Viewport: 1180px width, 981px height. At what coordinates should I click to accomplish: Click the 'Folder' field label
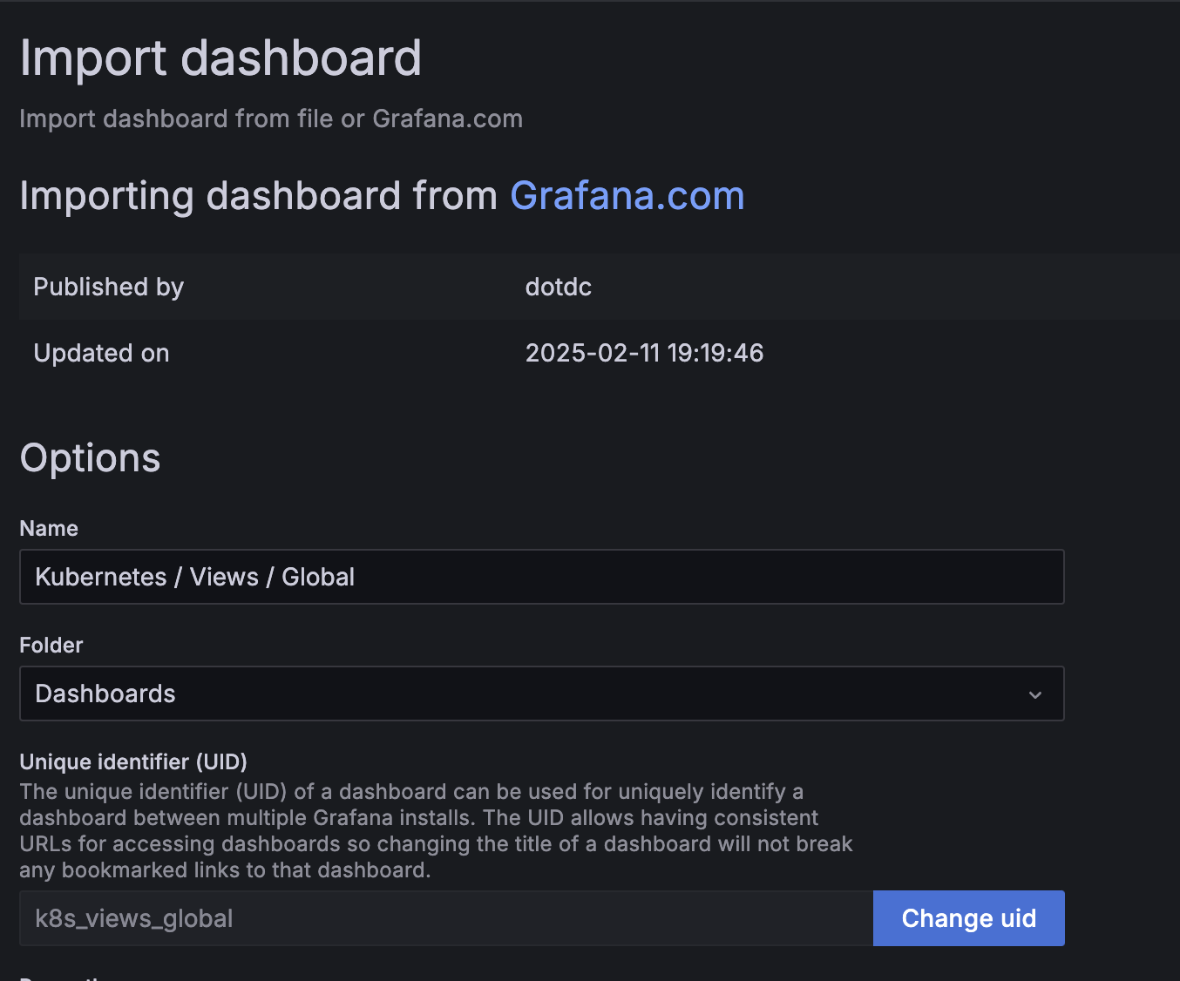coord(51,645)
